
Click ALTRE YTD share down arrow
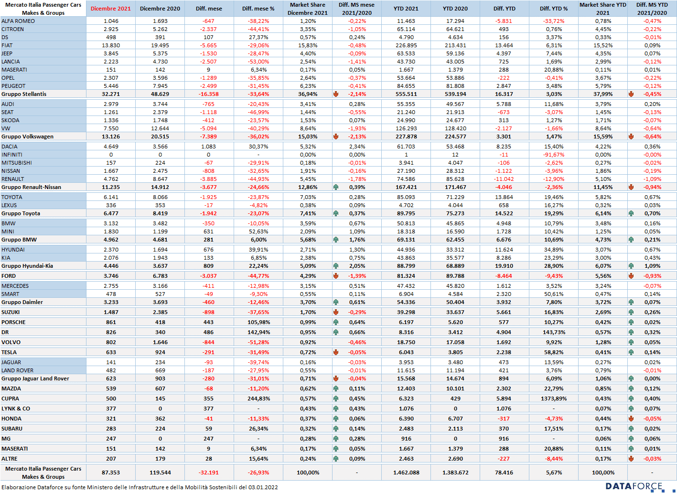tap(631, 459)
